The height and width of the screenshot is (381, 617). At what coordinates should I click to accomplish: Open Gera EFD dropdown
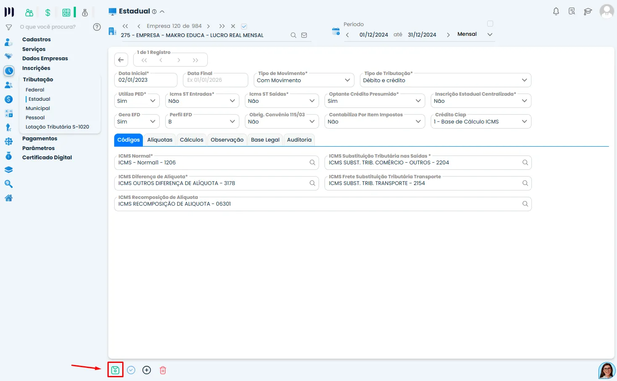(x=137, y=121)
